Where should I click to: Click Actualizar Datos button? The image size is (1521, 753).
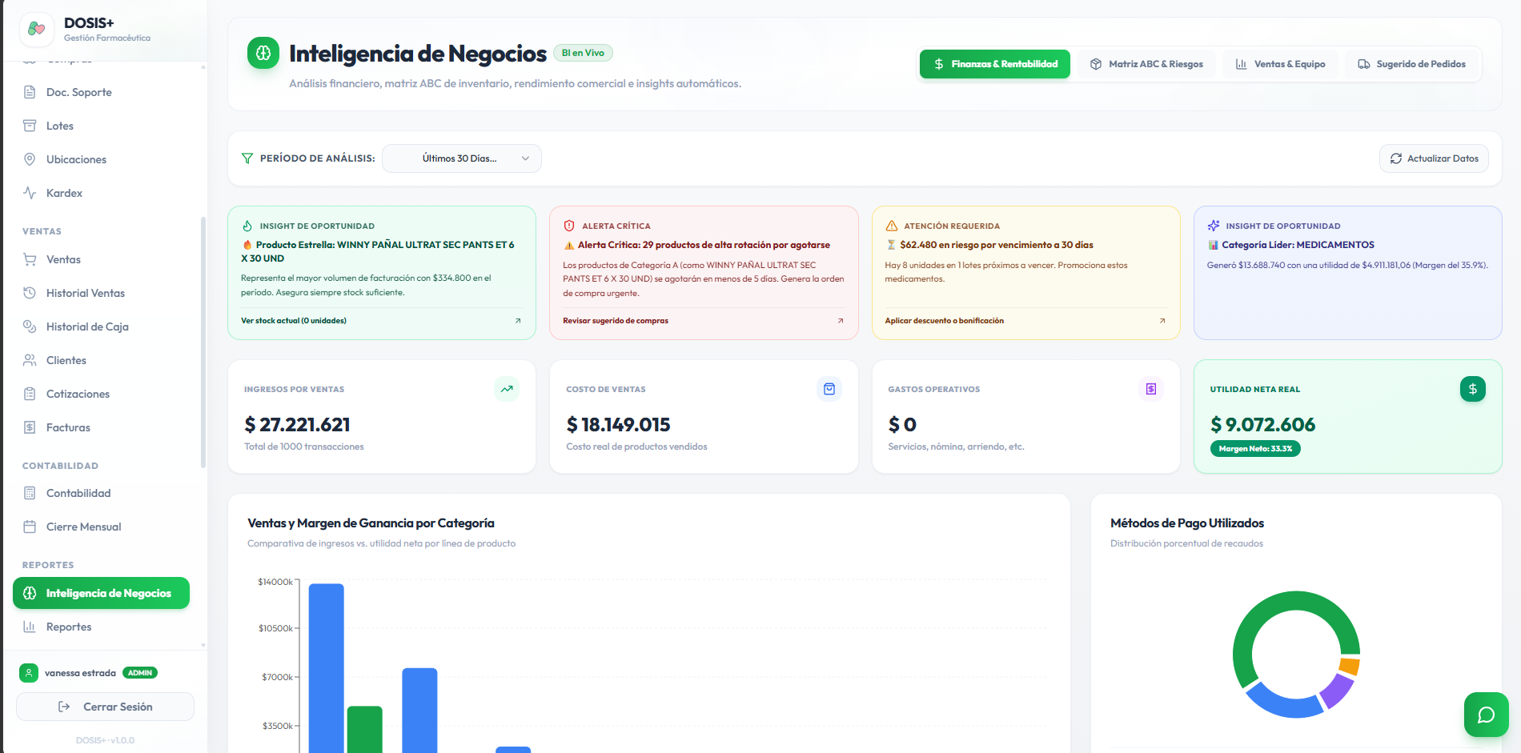click(x=1434, y=158)
